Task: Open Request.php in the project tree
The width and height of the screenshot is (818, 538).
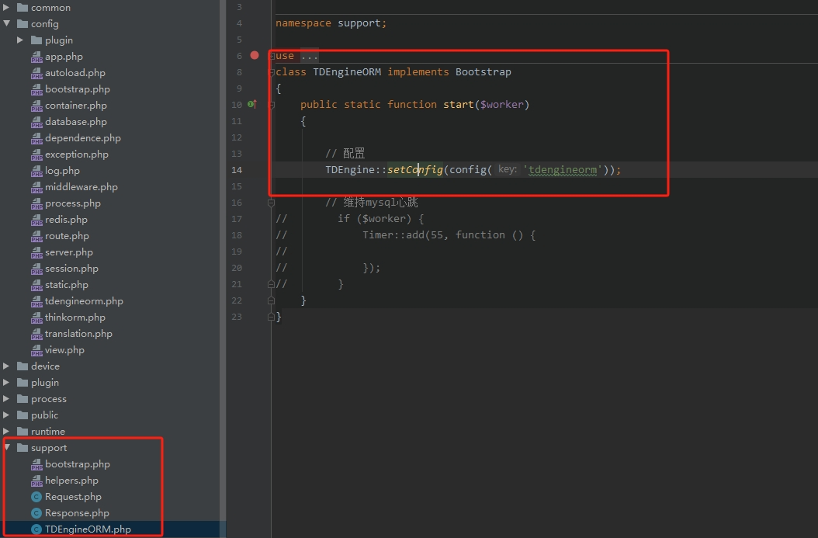Action: tap(73, 497)
